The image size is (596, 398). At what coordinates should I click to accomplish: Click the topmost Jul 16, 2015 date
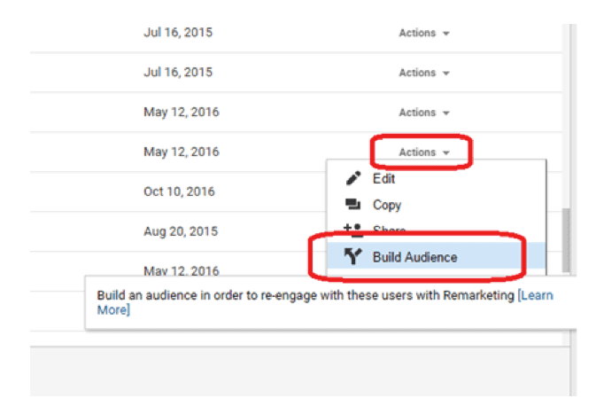point(178,33)
